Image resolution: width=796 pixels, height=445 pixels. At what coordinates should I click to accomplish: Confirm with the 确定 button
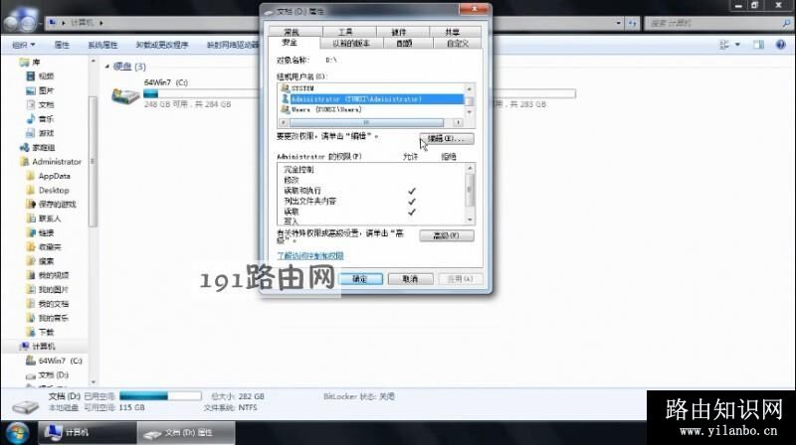click(x=360, y=279)
